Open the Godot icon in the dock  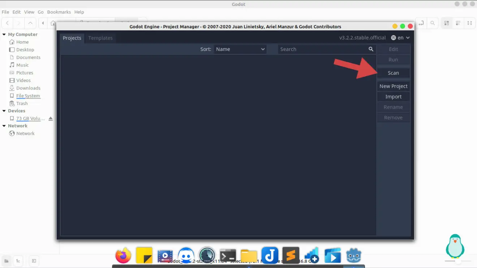pyautogui.click(x=354, y=256)
